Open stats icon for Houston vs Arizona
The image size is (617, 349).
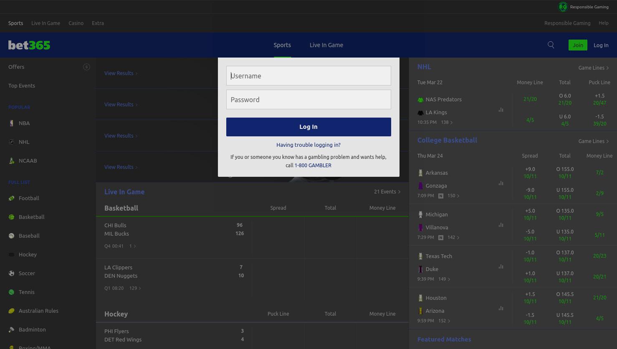501,308
